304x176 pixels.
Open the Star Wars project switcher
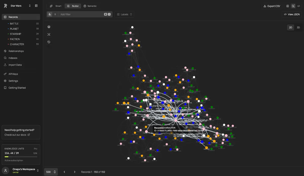click(21, 6)
